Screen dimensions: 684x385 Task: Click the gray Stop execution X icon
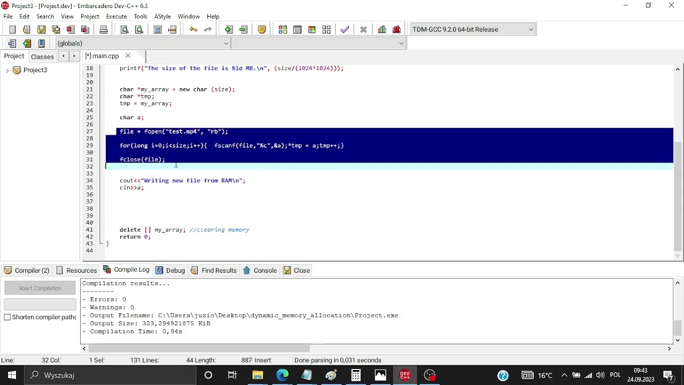[x=363, y=29]
